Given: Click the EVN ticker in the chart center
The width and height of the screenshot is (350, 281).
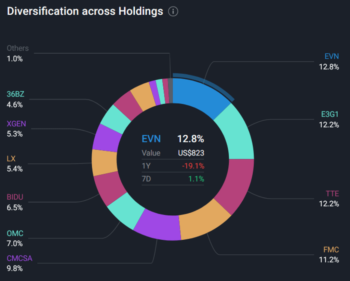Looking at the screenshot, I should (151, 139).
